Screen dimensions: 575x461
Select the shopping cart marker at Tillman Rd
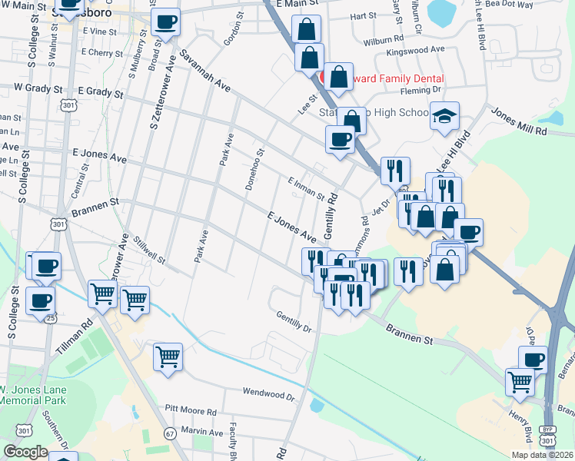click(x=103, y=294)
